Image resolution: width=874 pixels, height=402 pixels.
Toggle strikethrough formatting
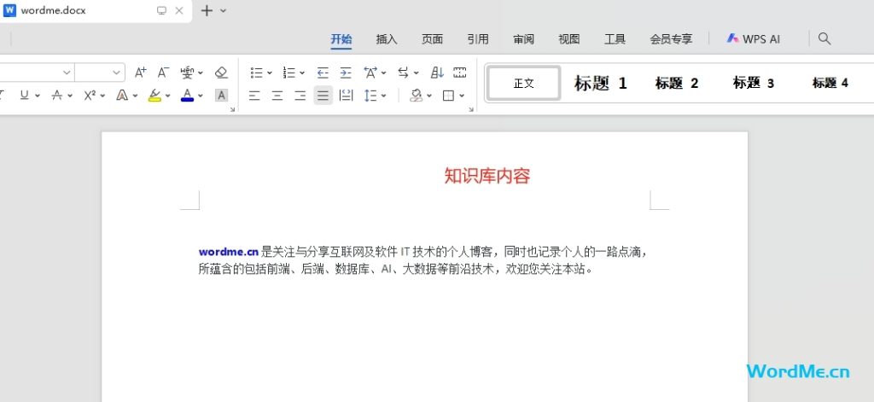pos(56,96)
